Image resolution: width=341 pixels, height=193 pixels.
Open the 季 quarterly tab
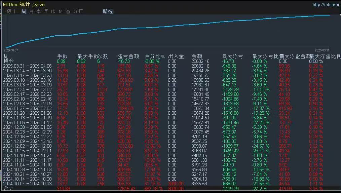39,11
